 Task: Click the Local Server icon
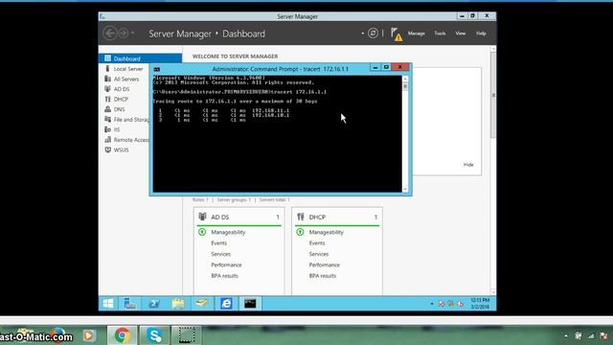pos(107,69)
